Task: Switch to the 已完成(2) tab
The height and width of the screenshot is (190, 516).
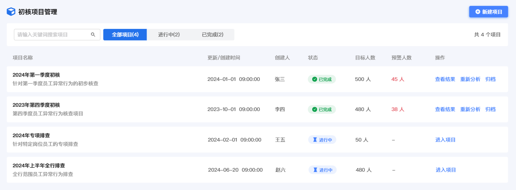Action: click(x=212, y=35)
